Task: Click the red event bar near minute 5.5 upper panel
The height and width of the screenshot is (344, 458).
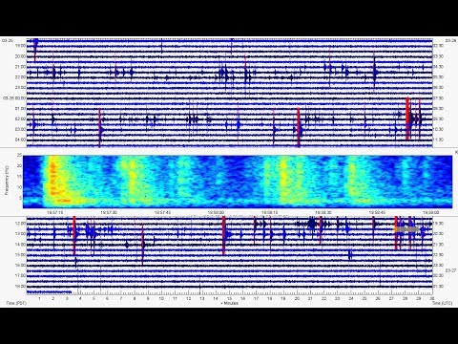Action: 99,127
